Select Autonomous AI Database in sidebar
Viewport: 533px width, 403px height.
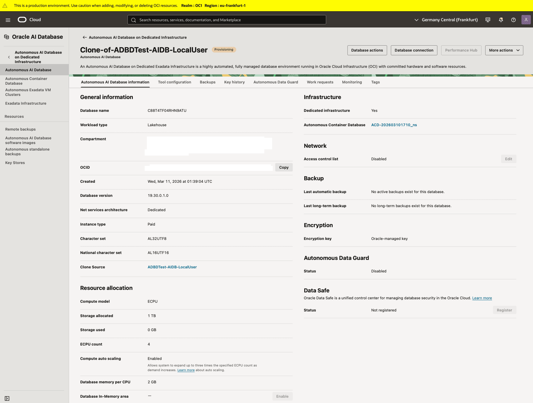(x=34, y=70)
